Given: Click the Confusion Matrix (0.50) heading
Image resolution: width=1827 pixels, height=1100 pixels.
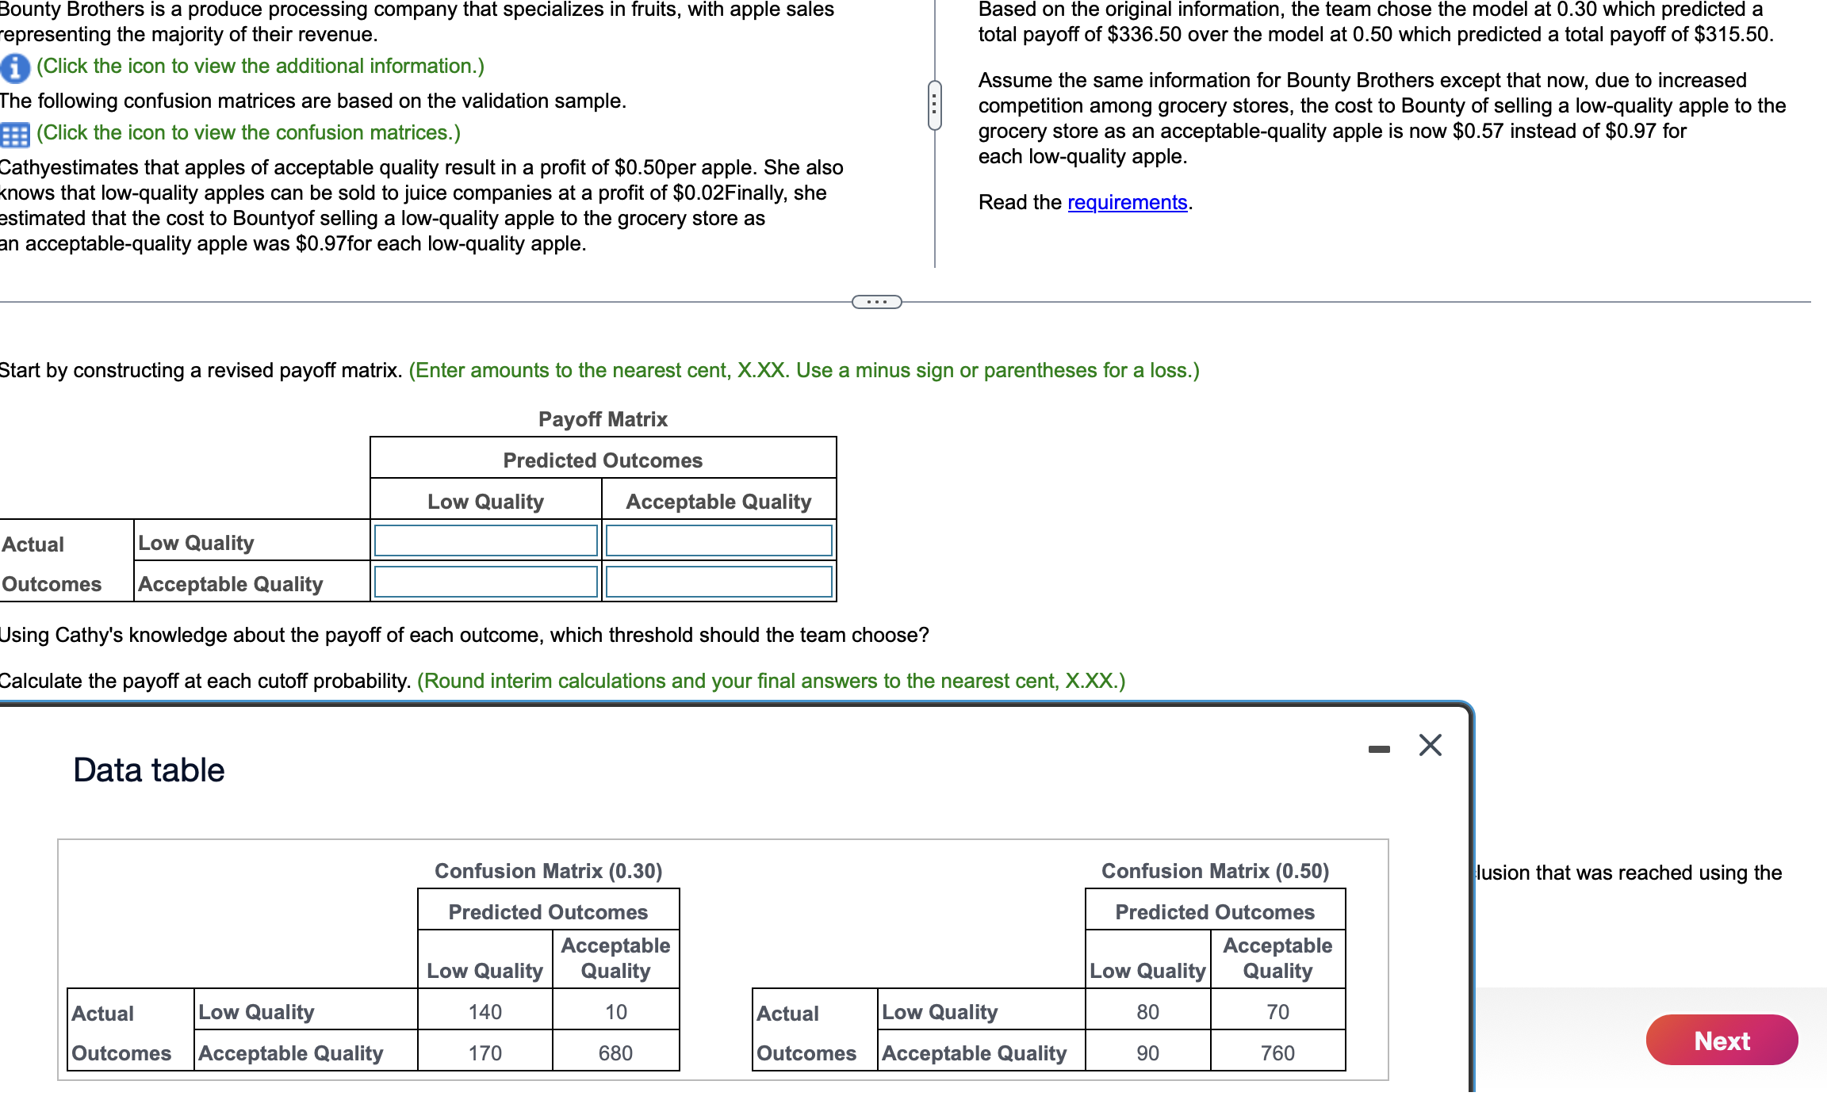Looking at the screenshot, I should pos(1215,870).
